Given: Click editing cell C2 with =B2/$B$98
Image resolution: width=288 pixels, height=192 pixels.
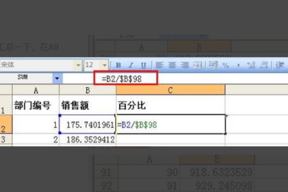Looking at the screenshot, I should [x=170, y=125].
